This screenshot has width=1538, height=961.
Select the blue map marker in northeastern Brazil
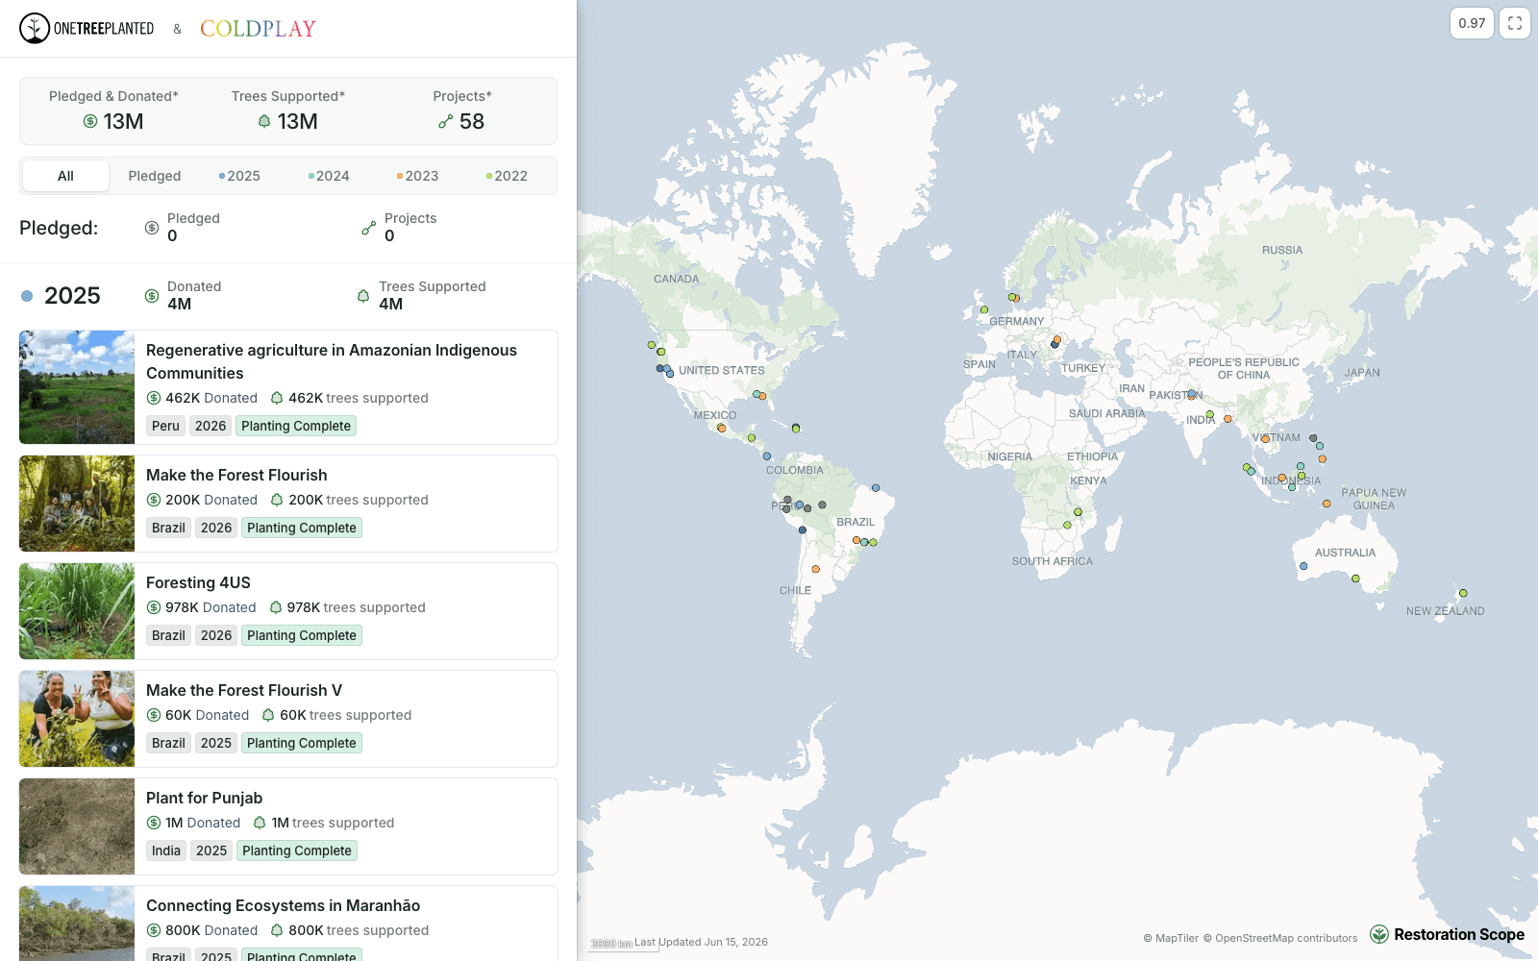(876, 488)
